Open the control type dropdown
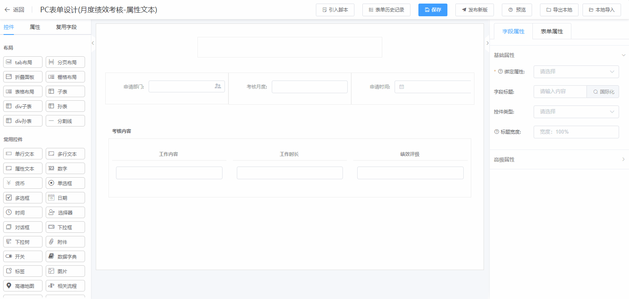The width and height of the screenshot is (629, 299). click(x=576, y=112)
